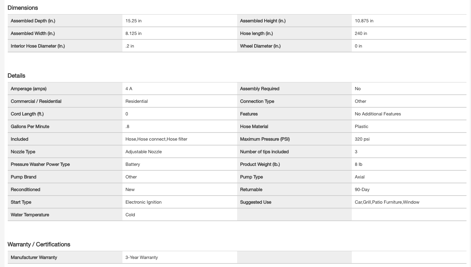Click the Details section heading
The image size is (471, 267).
(16, 76)
